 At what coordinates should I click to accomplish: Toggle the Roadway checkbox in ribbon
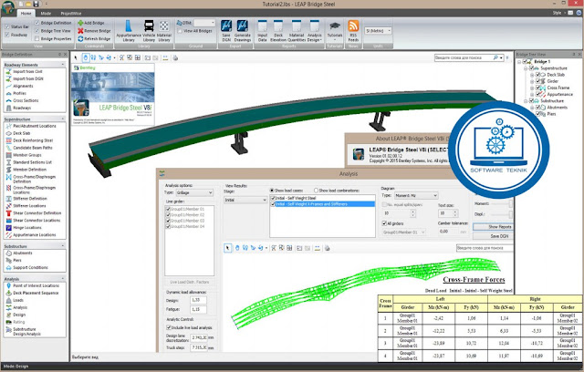(7, 35)
